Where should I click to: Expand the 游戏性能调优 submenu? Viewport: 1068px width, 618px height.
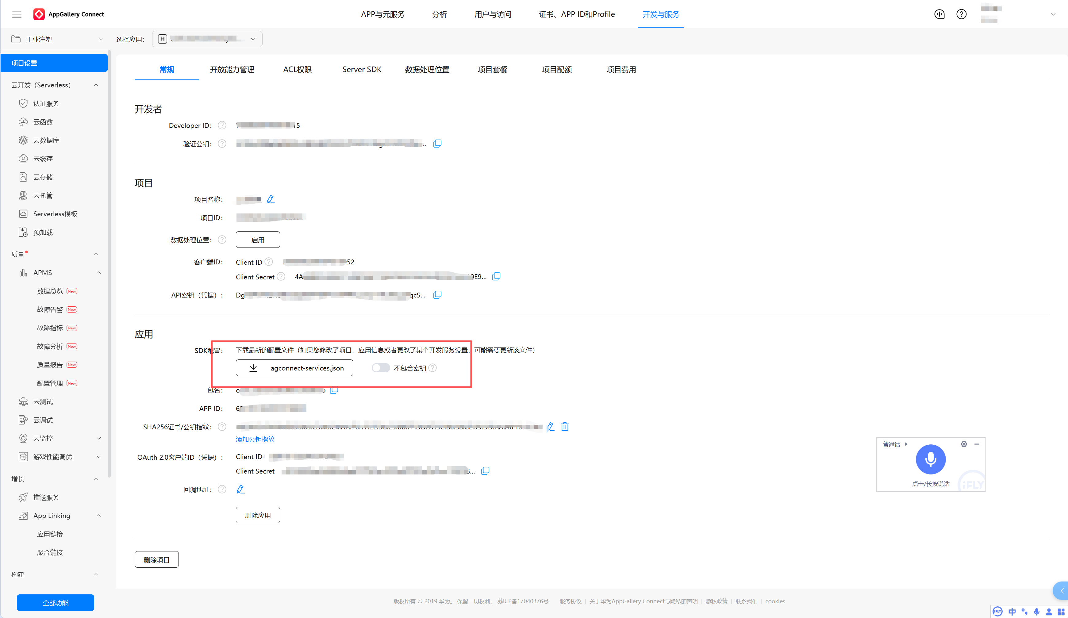pos(99,456)
